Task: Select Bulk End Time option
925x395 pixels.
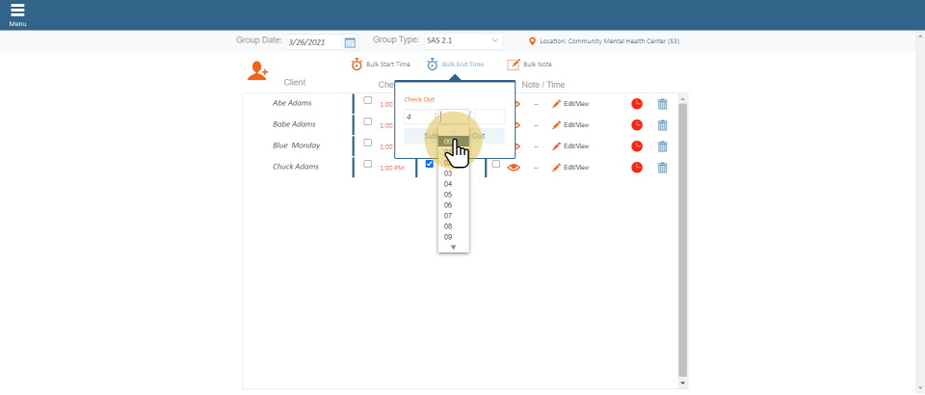Action: [462, 65]
